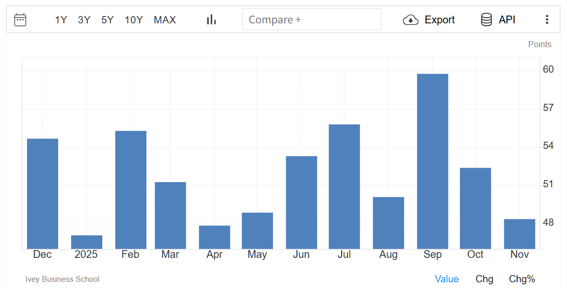The height and width of the screenshot is (288, 567).
Task: Click the database API icon
Action: (487, 20)
